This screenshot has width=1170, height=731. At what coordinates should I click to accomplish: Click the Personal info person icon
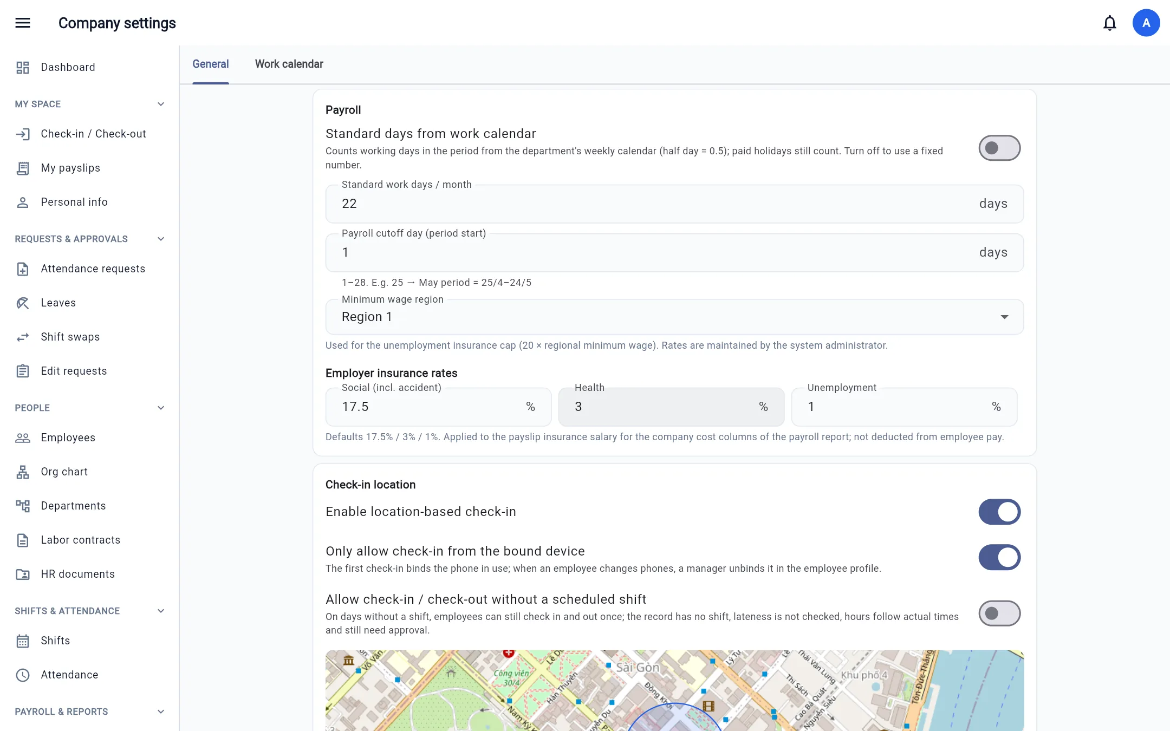[x=23, y=202]
